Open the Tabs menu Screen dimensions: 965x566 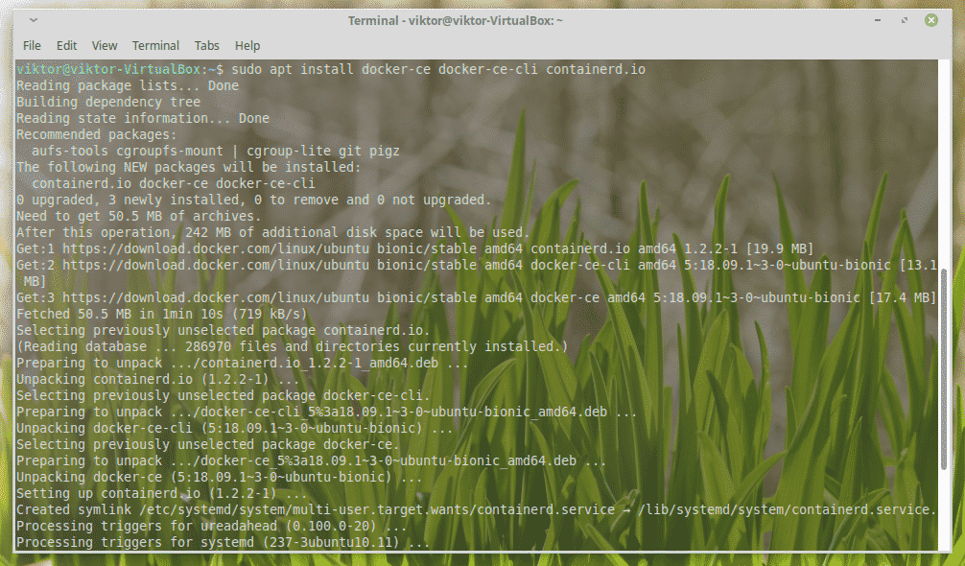207,45
